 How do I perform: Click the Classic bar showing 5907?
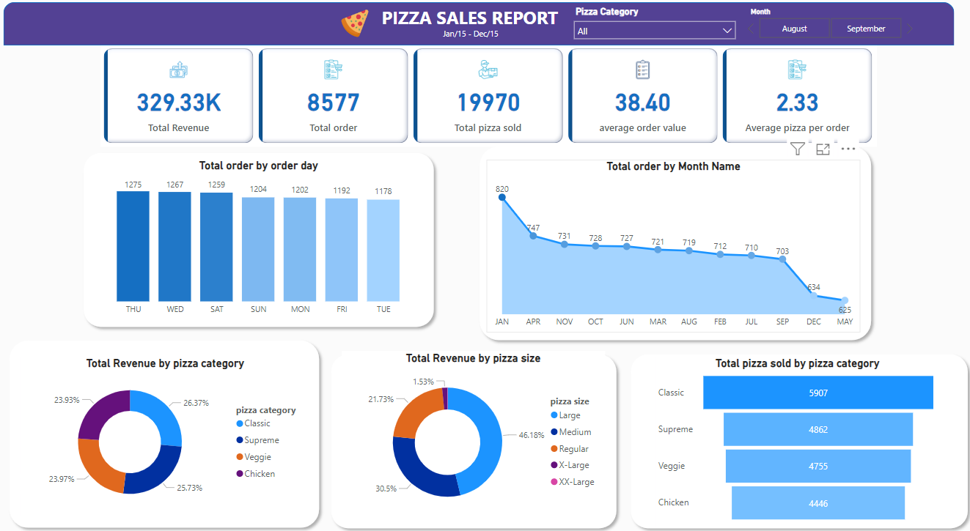tap(817, 393)
